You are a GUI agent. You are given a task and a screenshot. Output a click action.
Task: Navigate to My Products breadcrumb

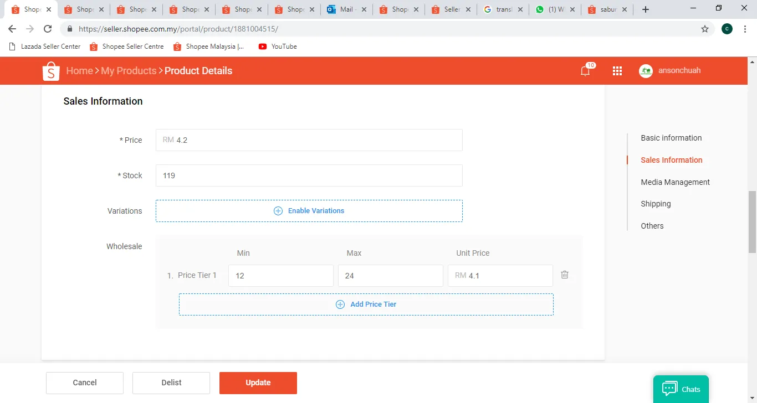[x=129, y=71]
